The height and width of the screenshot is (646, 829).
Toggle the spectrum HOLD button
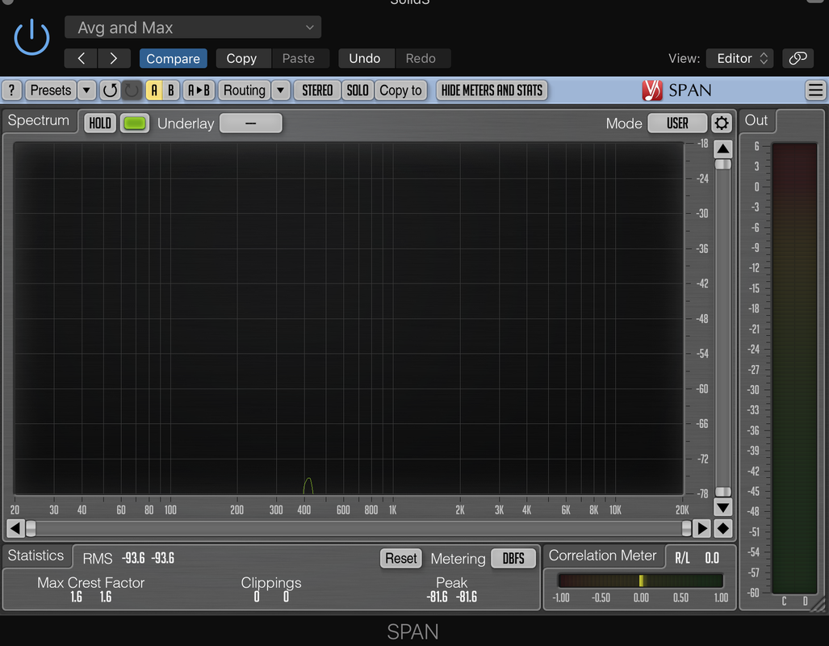tap(100, 124)
